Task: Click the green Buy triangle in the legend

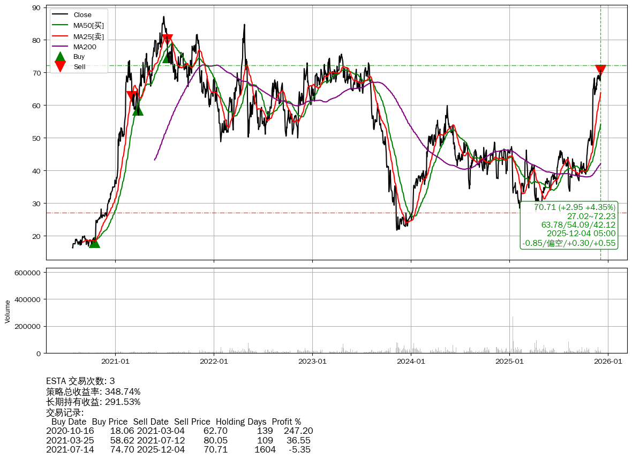Action: 61,57
